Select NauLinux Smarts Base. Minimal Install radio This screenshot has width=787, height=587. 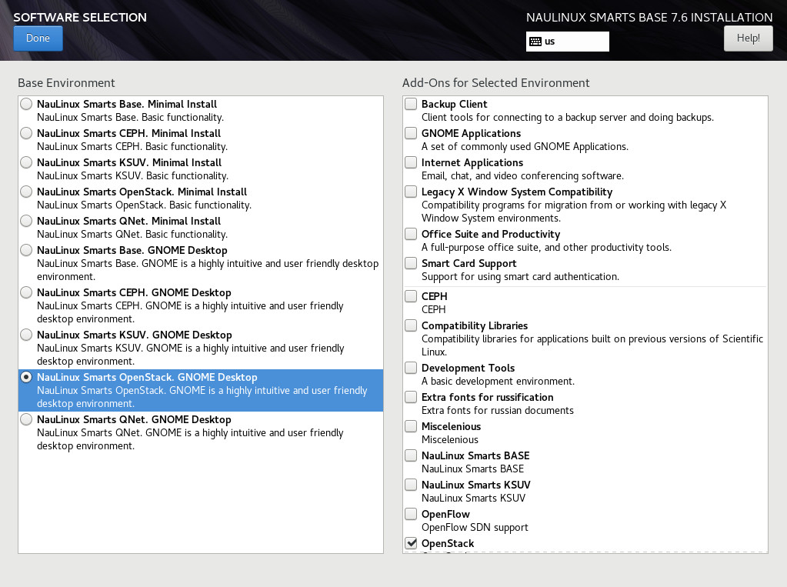point(27,104)
